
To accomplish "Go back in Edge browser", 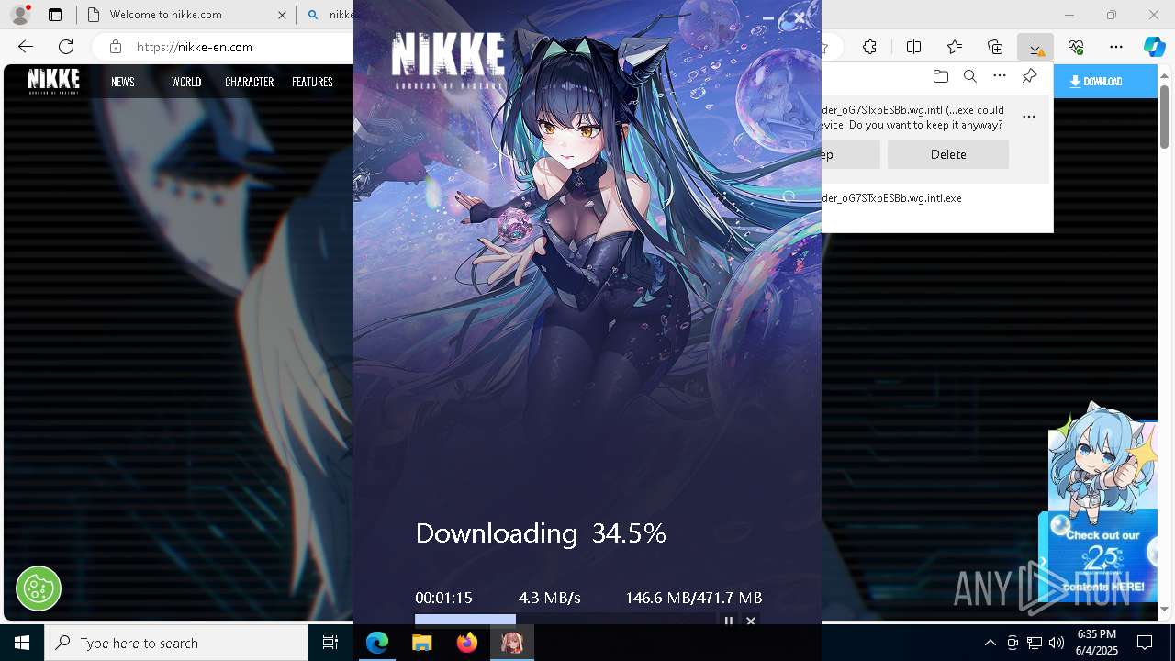I will pos(26,47).
